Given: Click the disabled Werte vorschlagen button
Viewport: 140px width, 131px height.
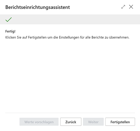Looking at the screenshot, I should click(x=39, y=122).
